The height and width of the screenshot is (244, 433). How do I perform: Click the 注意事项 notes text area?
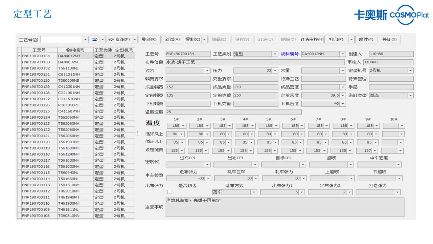tap(284, 207)
